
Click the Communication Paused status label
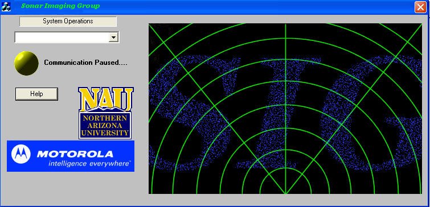point(85,63)
